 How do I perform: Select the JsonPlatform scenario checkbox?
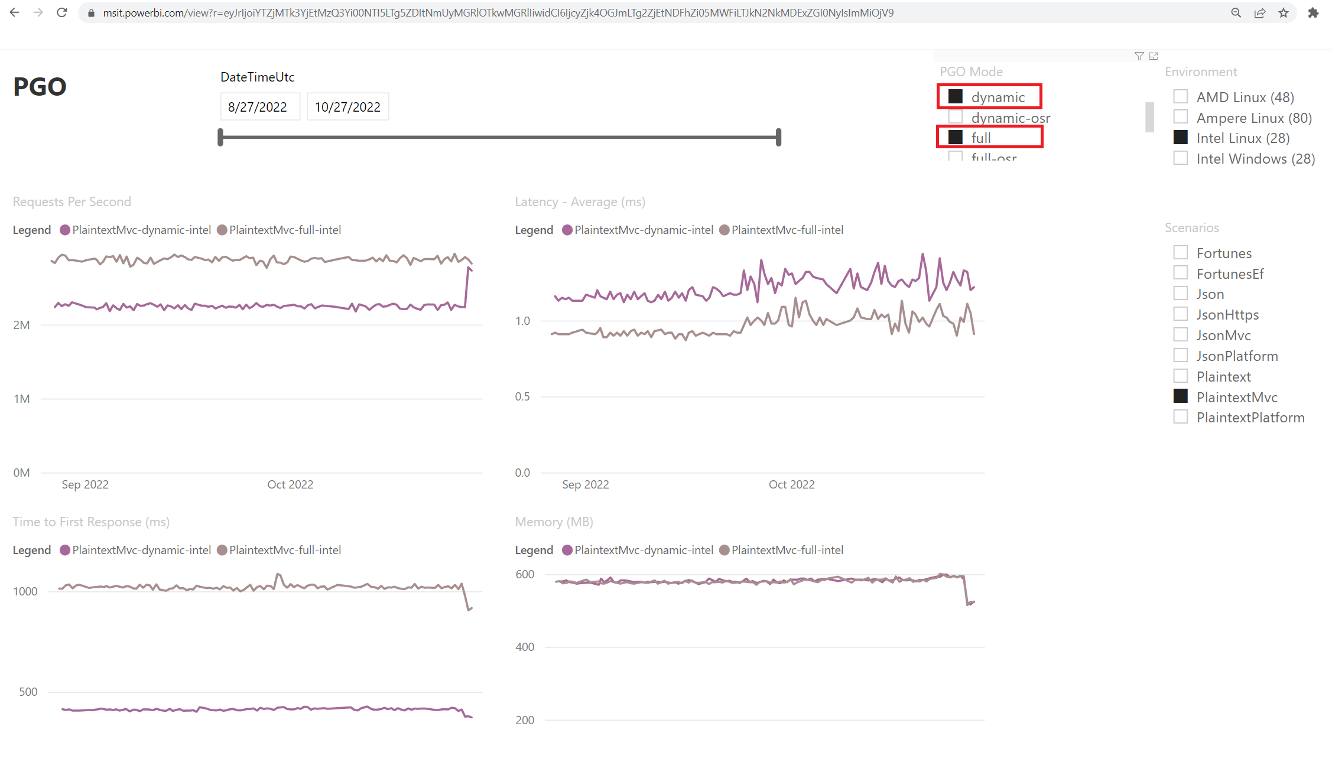click(1181, 356)
